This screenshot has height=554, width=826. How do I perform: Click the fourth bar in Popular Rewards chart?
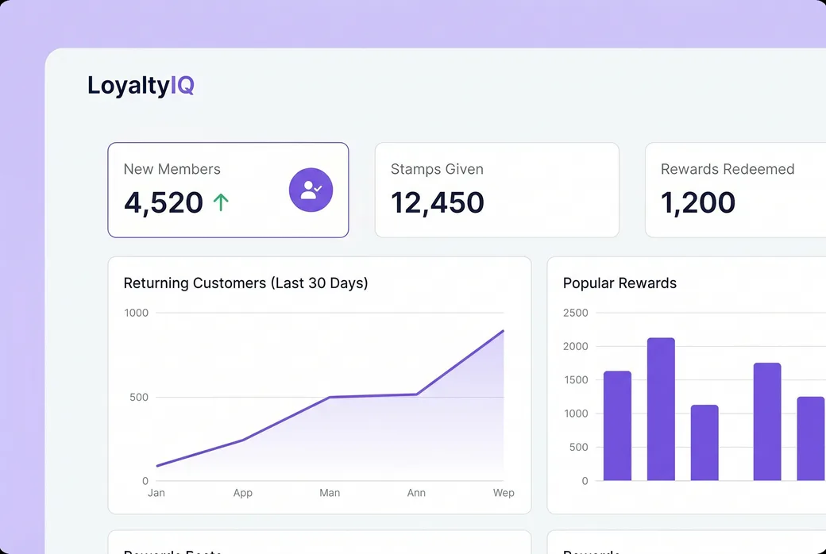(767, 421)
